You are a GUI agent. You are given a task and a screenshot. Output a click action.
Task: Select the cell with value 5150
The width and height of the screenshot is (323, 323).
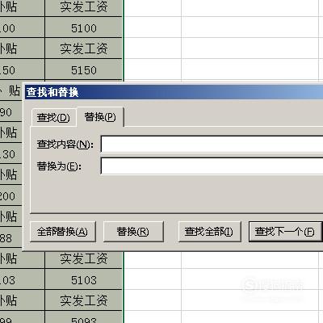[x=84, y=69]
